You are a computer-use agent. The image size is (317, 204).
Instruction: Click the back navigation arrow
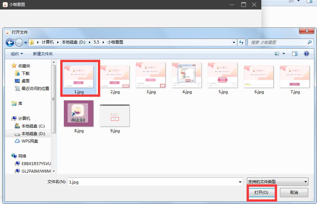10,42
